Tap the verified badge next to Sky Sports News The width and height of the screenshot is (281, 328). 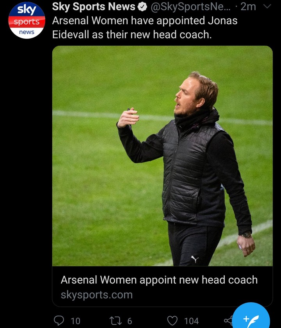[x=142, y=7]
